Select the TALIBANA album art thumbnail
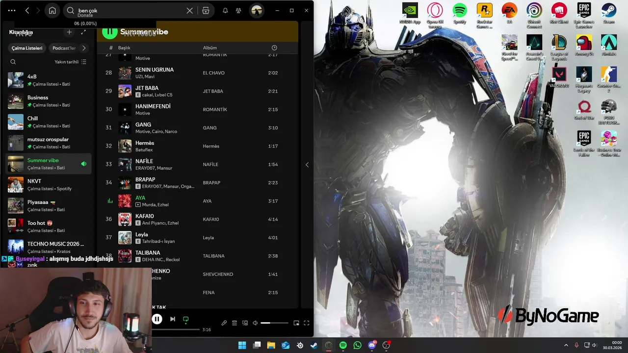The width and height of the screenshot is (628, 353). tap(125, 256)
